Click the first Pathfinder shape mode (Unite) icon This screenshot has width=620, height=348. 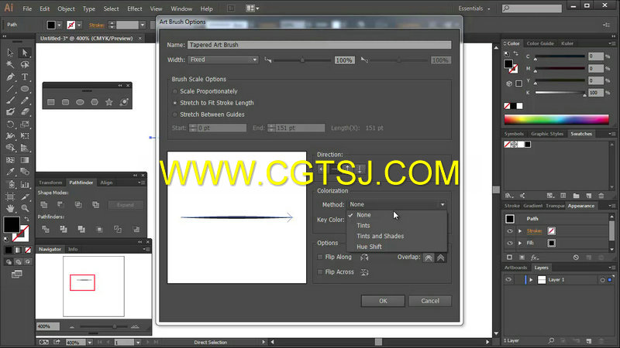[44, 205]
